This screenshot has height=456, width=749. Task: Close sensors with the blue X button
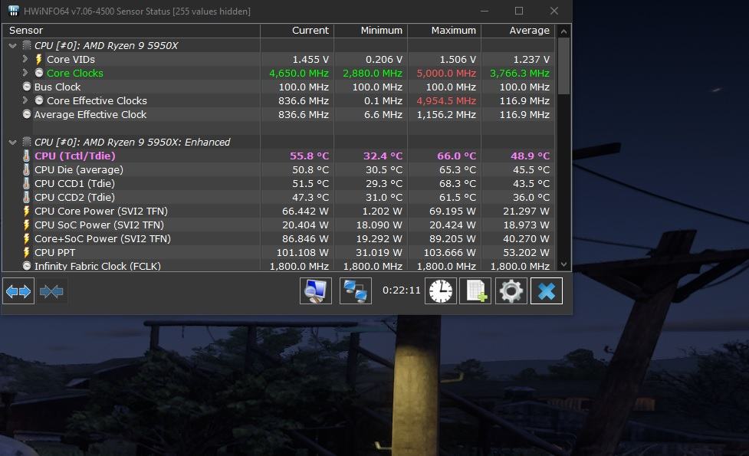pos(547,290)
